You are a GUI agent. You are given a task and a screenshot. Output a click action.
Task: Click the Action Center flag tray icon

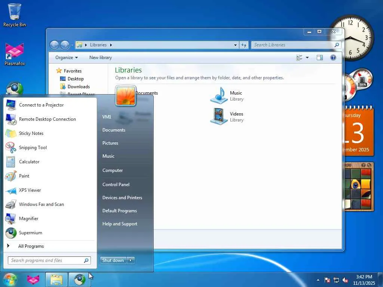click(327, 280)
